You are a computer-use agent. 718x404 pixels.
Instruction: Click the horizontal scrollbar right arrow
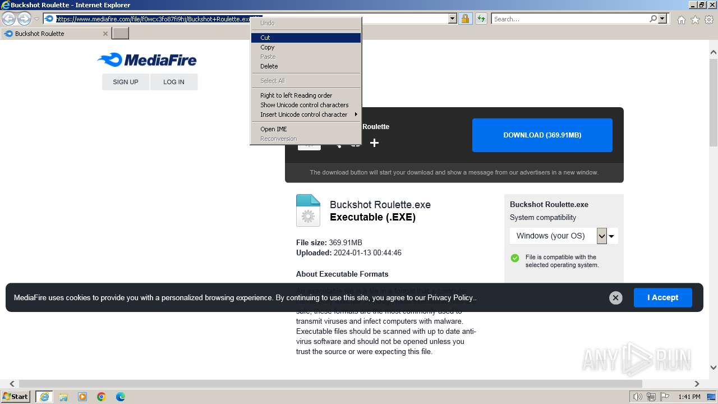(697, 384)
